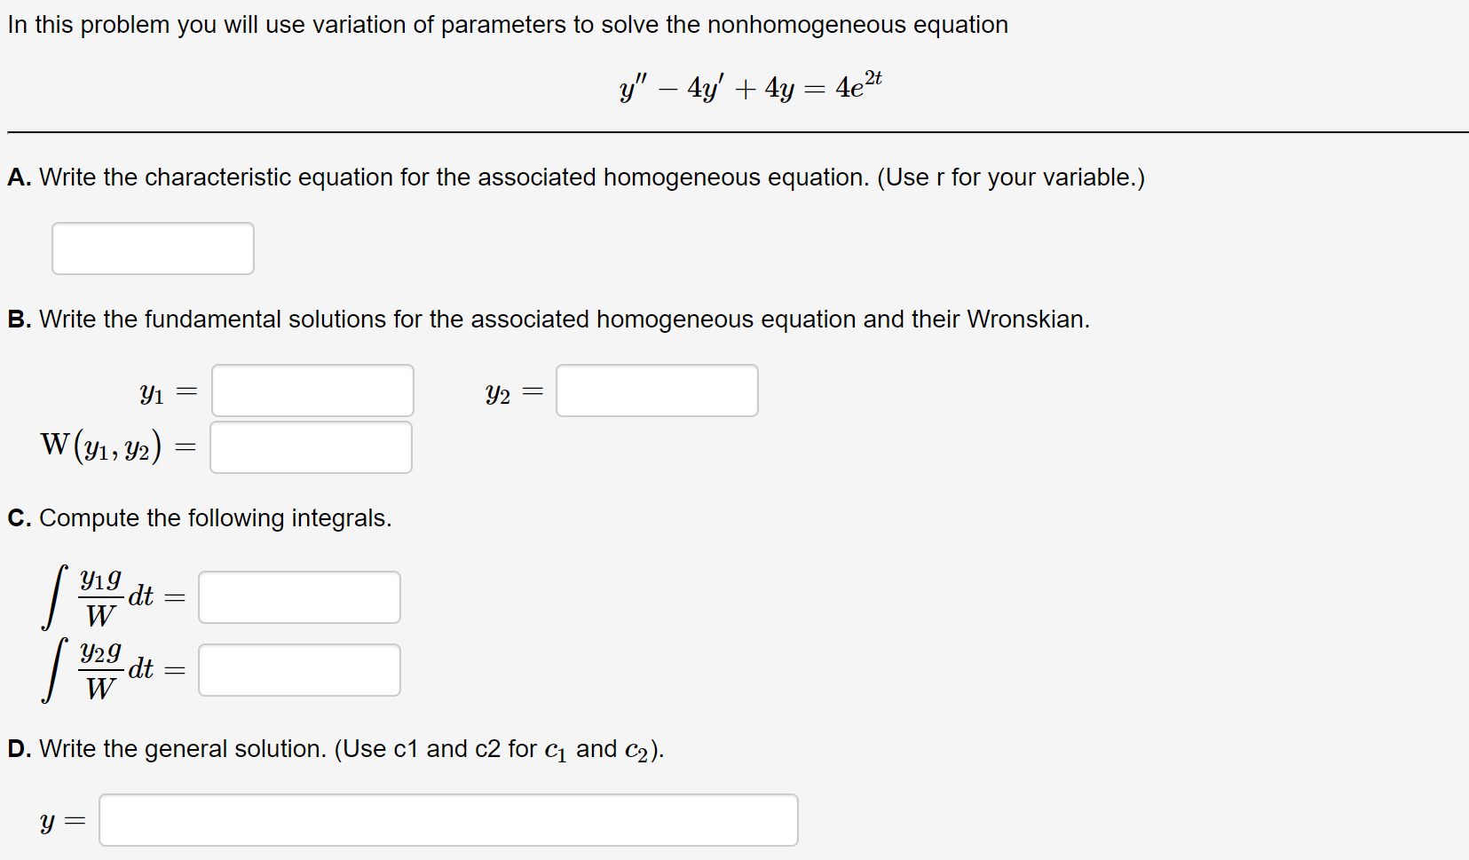Select the y2 answer field
This screenshot has width=1469, height=860.
tap(656, 390)
